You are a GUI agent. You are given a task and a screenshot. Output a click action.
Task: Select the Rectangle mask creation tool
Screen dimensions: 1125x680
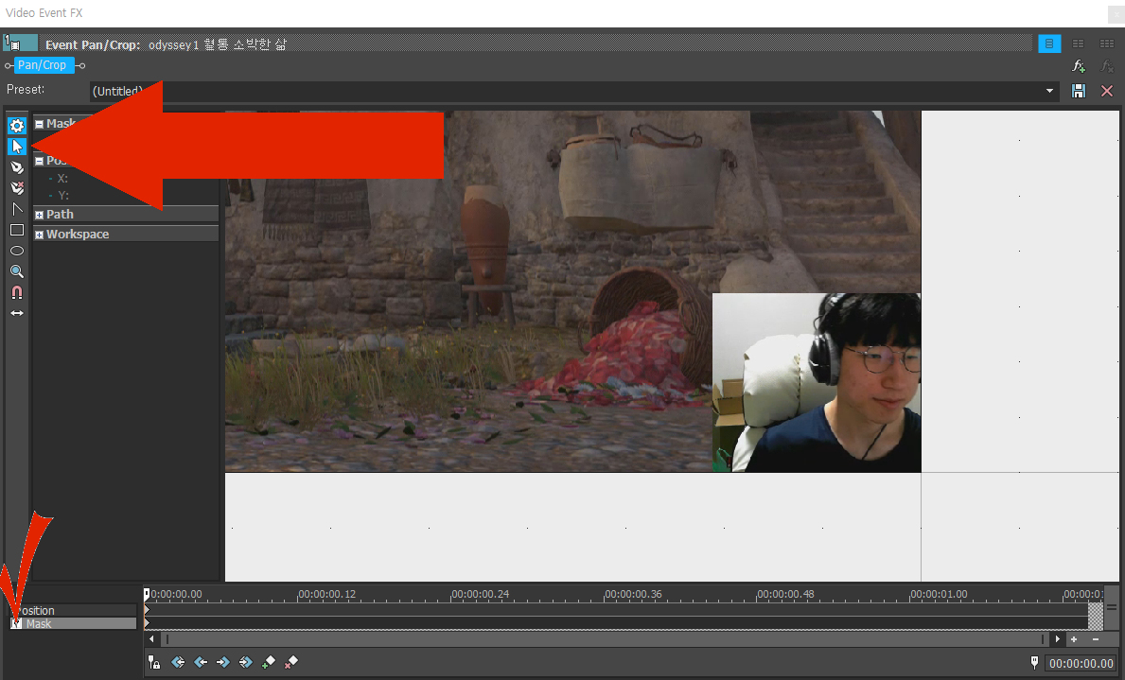16,230
